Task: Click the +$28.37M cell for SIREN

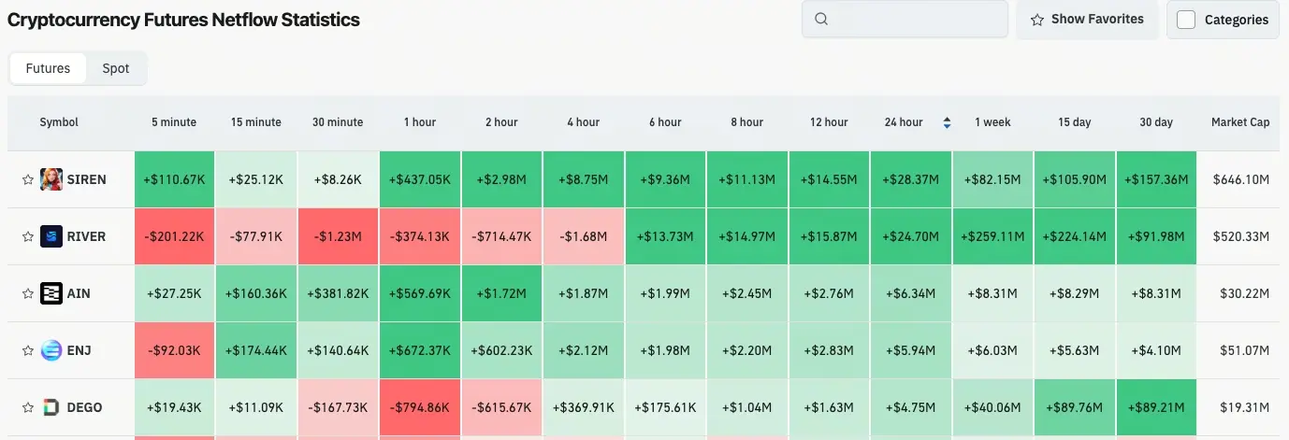Action: point(911,179)
